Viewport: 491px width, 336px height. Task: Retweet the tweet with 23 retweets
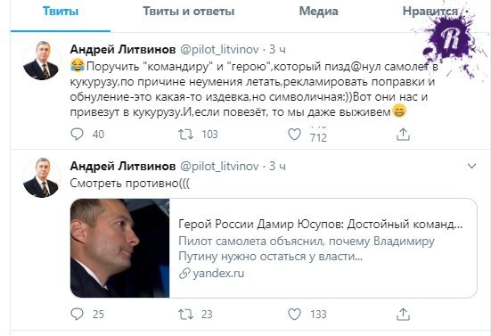[x=185, y=314]
